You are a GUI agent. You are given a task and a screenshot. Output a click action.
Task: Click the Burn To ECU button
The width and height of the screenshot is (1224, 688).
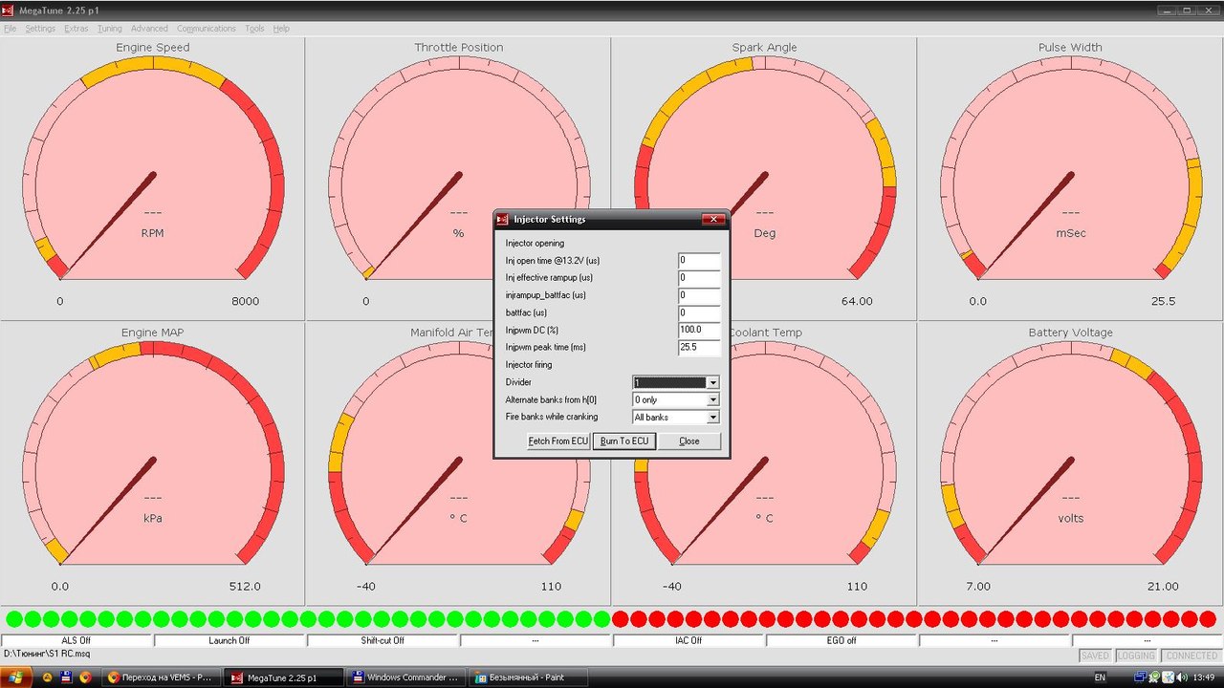coord(623,441)
